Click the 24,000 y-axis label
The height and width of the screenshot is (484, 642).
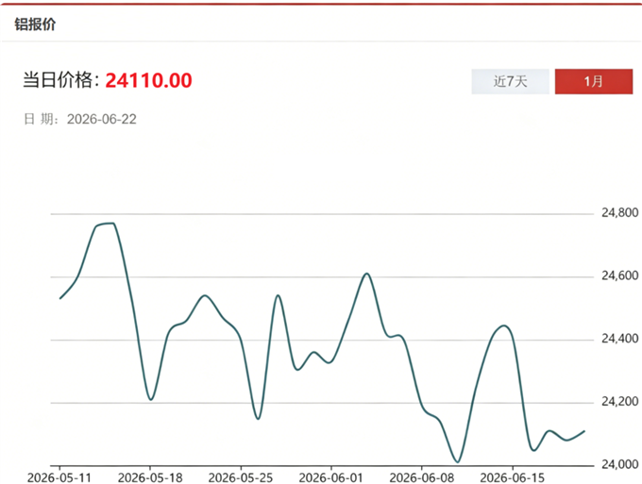pyautogui.click(x=620, y=464)
